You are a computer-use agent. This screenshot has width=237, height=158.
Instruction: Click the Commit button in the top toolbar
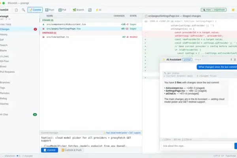pos(35,10)
